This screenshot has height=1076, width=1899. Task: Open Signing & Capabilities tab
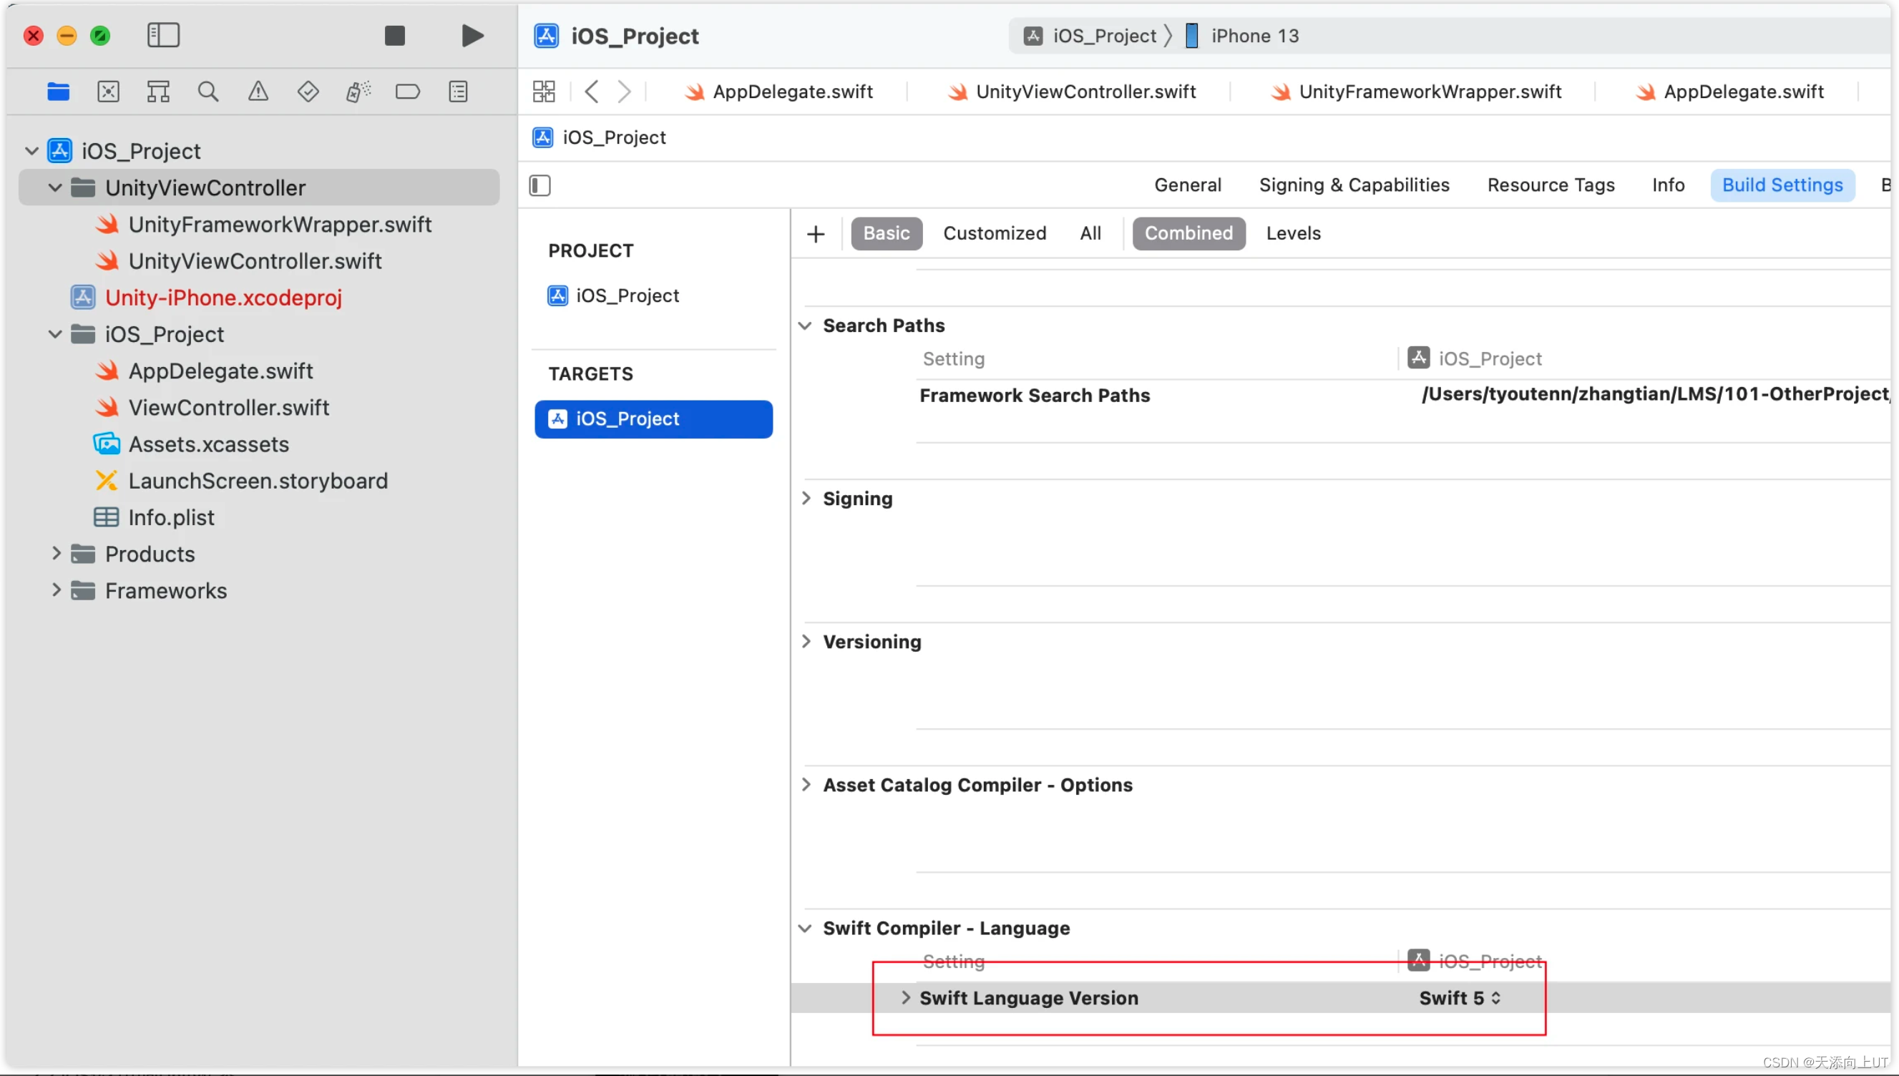tap(1354, 185)
